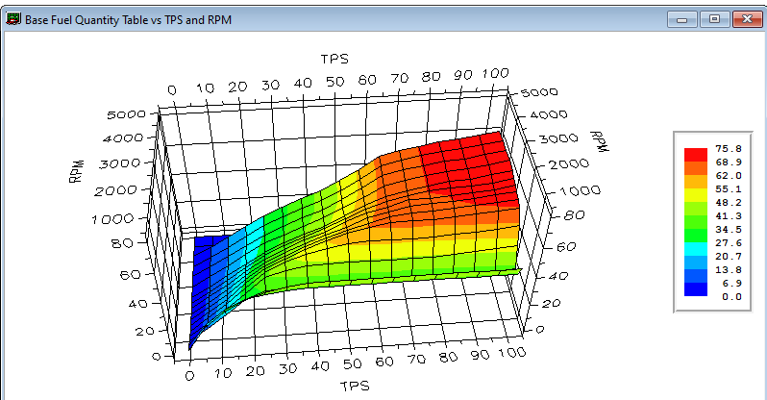Viewport: 767px width, 400px height.
Task: Click the red swatch in the legend
Action: tap(695, 153)
